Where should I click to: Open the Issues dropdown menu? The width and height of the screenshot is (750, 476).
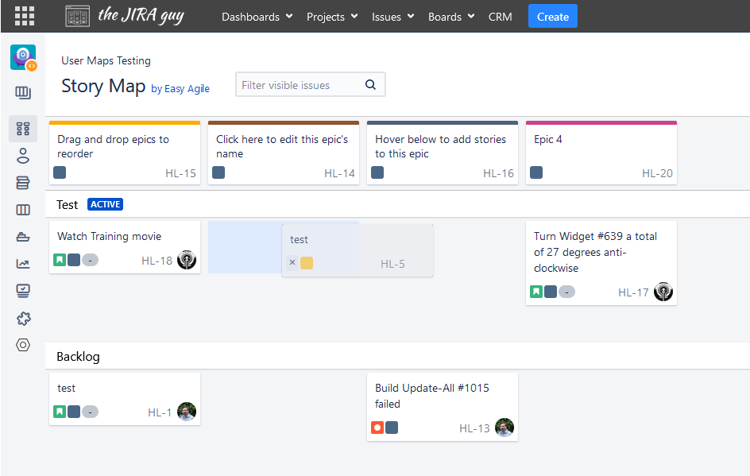point(392,17)
